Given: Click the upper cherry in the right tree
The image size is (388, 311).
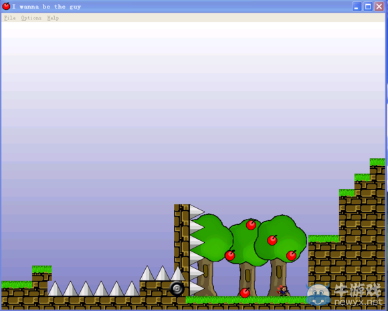Looking at the screenshot, I should pyautogui.click(x=272, y=240).
